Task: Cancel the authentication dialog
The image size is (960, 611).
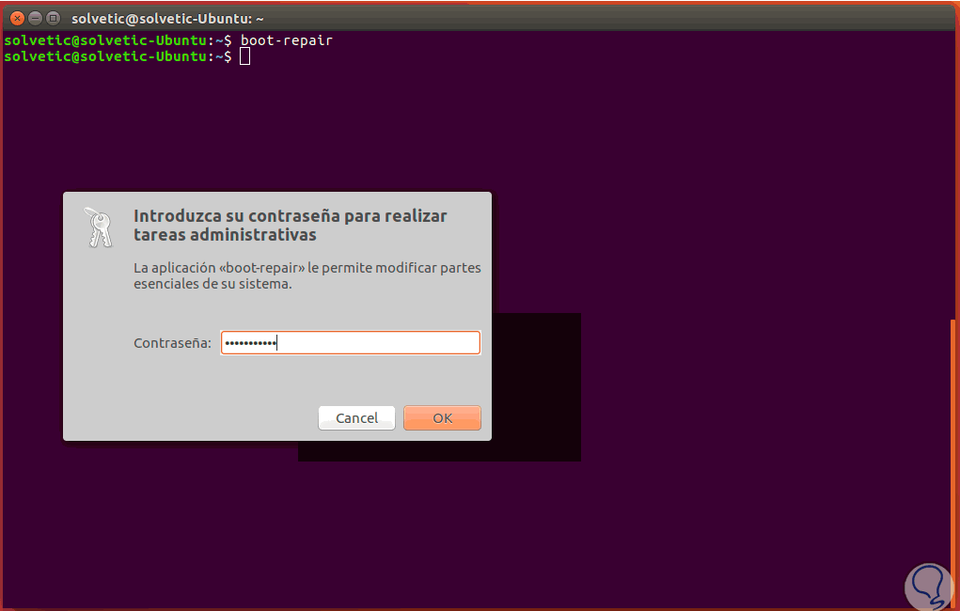Action: tap(356, 418)
